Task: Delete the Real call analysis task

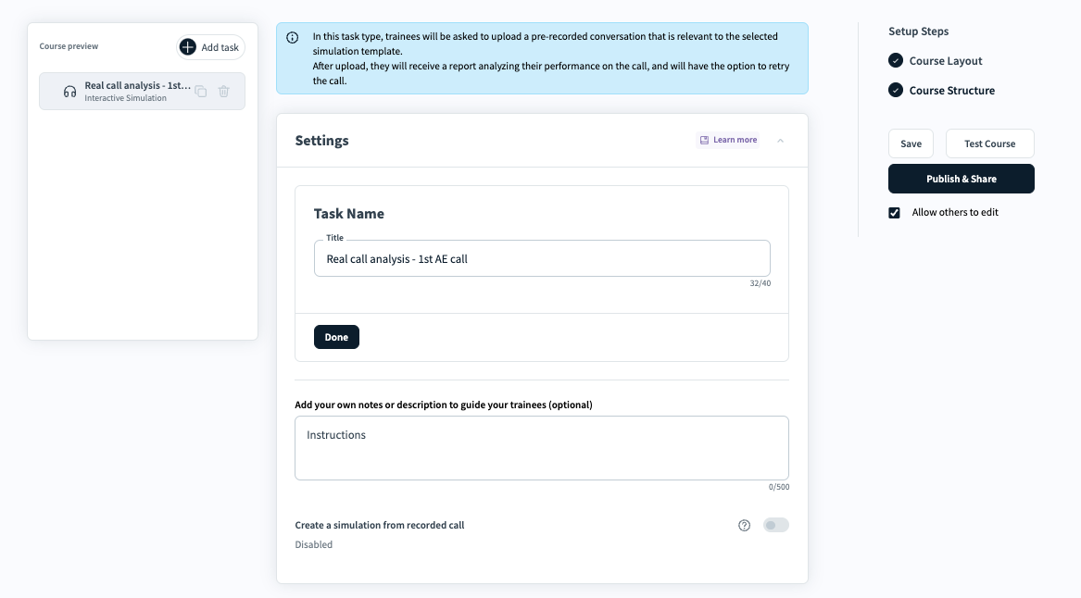Action: [223, 92]
